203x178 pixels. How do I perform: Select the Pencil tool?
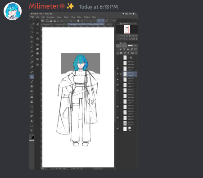pos(32,67)
